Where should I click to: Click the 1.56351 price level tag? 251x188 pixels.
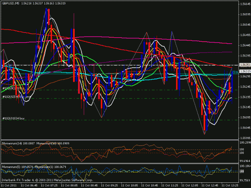click(x=245, y=65)
